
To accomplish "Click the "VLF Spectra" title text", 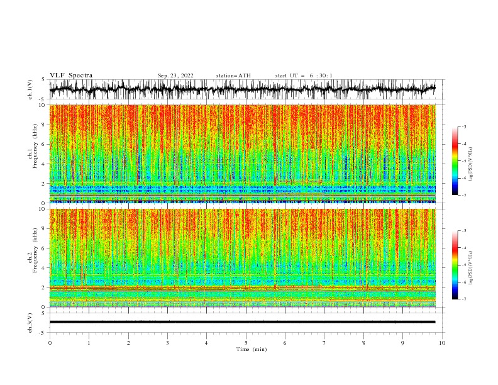I will click(71, 75).
